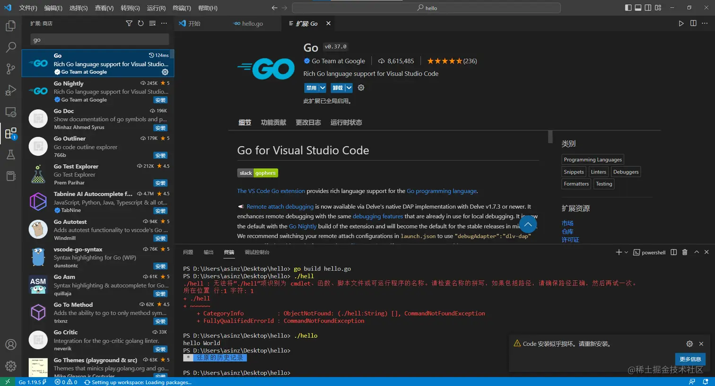The width and height of the screenshot is (715, 386).
Task: Filter extensions with the funnel icon
Action: (129, 23)
